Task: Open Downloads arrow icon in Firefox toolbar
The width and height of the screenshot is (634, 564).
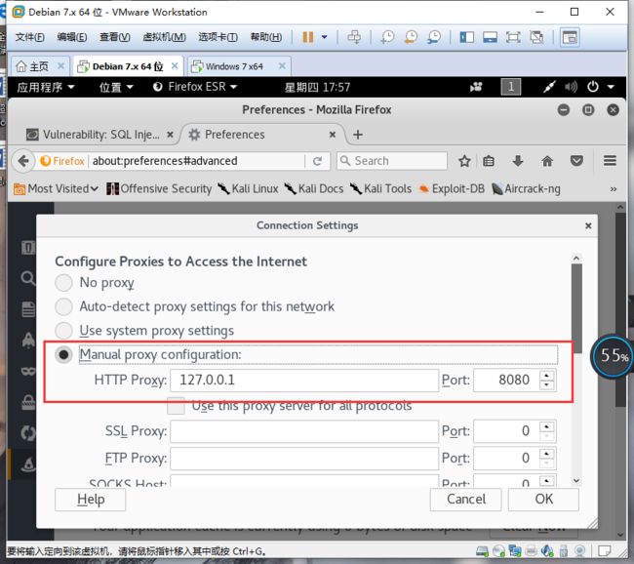Action: (x=518, y=161)
